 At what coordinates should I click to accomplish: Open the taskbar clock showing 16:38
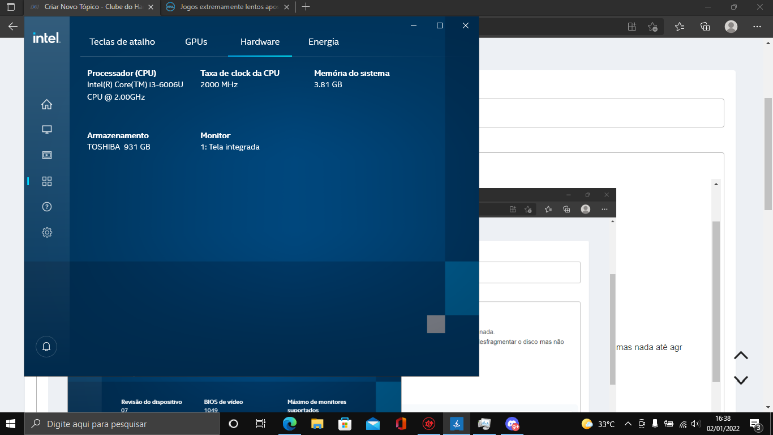[722, 424]
